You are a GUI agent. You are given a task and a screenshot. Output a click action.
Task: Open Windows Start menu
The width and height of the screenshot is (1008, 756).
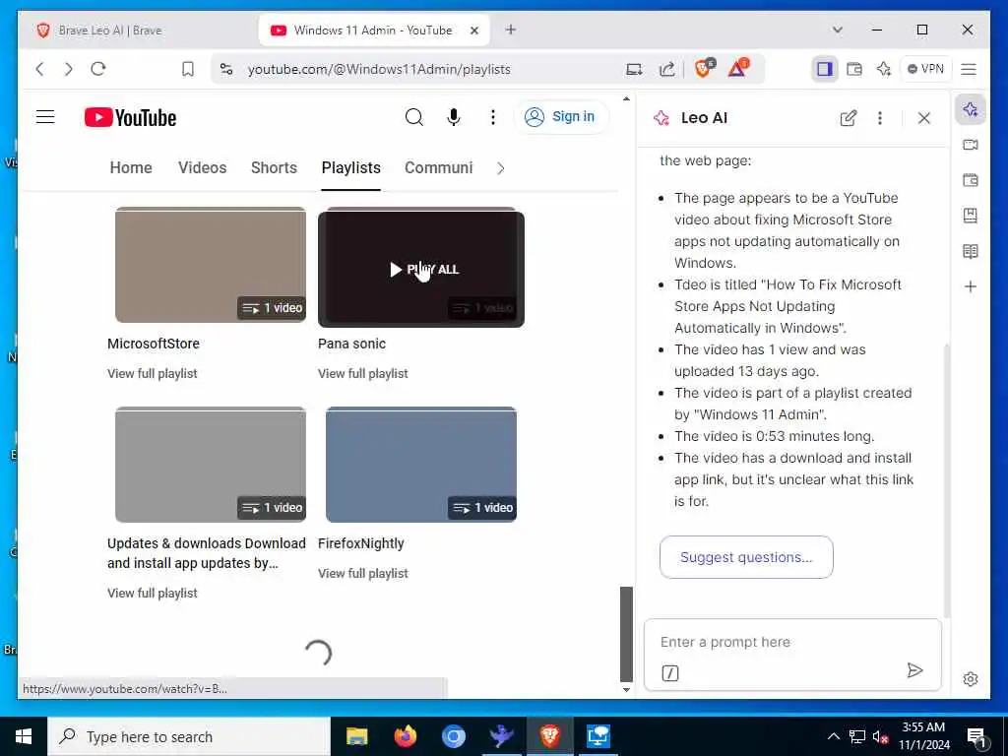[x=24, y=736]
